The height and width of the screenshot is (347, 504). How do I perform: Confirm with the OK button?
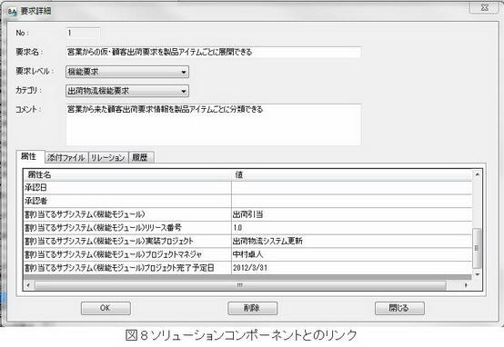pyautogui.click(x=106, y=308)
